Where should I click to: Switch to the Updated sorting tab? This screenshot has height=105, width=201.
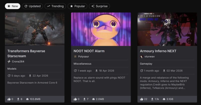tap(32, 6)
